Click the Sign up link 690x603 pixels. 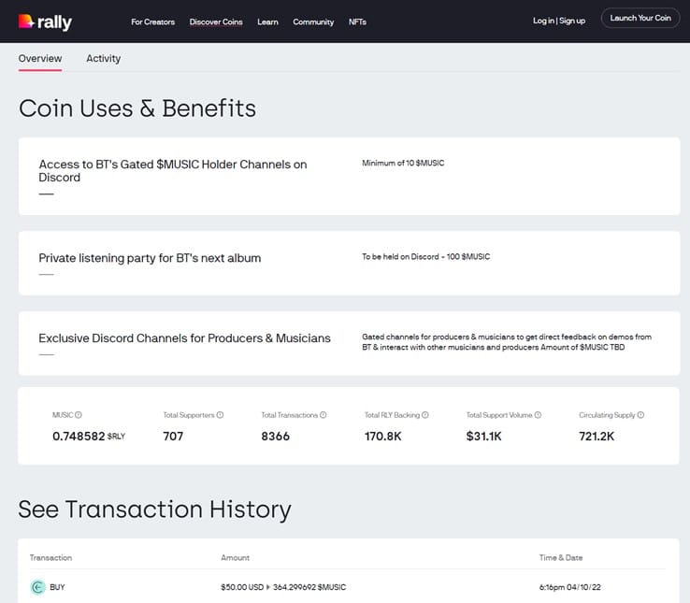click(x=572, y=21)
